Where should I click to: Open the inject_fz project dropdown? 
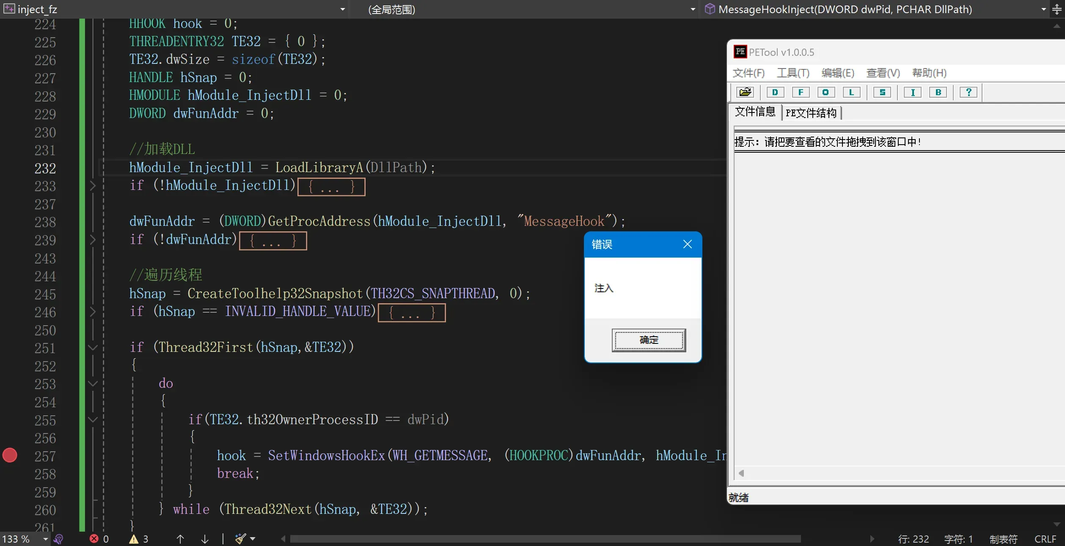coord(342,9)
